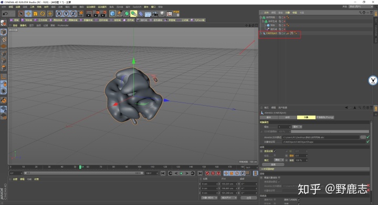The image size is (378, 205).
Task: Toggle Enable Snap magnet icon
Action: (3, 100)
